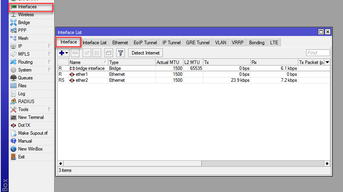Open the Bonding tab
Image resolution: width=343 pixels, height=192 pixels.
pyautogui.click(x=257, y=43)
